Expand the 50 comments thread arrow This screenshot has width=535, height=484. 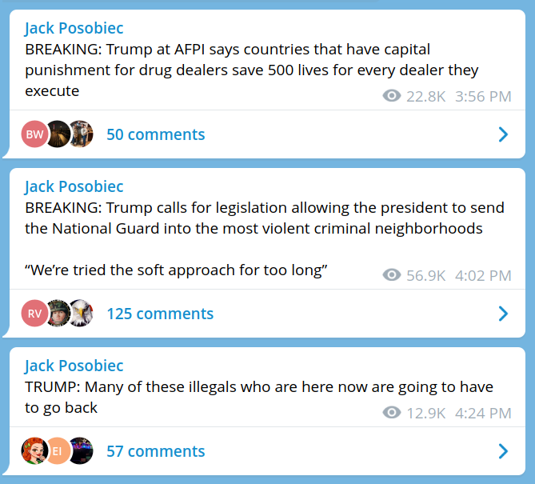503,134
